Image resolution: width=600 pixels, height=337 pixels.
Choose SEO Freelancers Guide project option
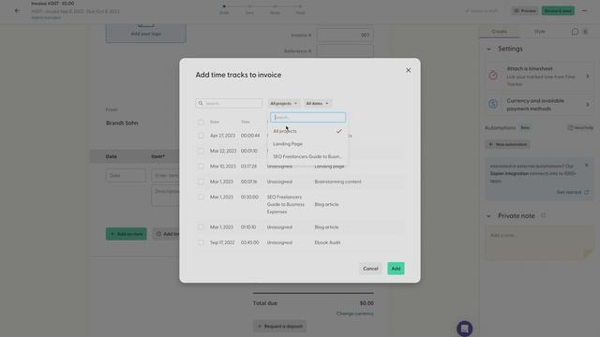(307, 156)
